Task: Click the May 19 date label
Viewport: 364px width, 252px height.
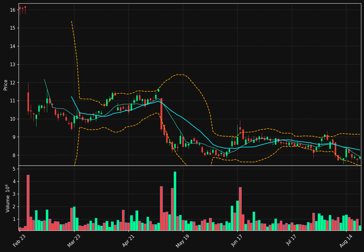Action: tap(182, 241)
